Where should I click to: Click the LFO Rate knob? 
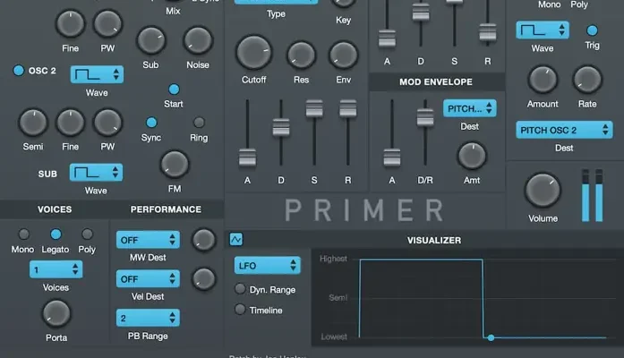(x=587, y=81)
